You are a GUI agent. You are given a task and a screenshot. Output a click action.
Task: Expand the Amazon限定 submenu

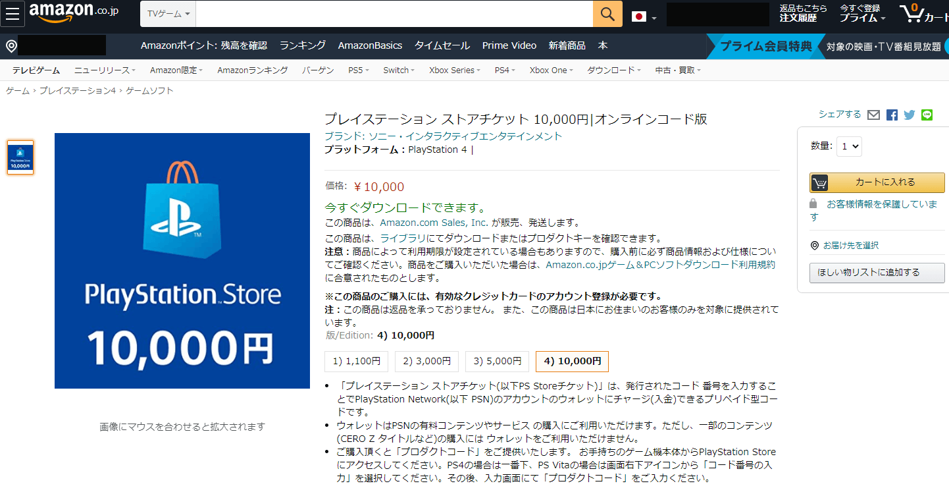point(176,70)
